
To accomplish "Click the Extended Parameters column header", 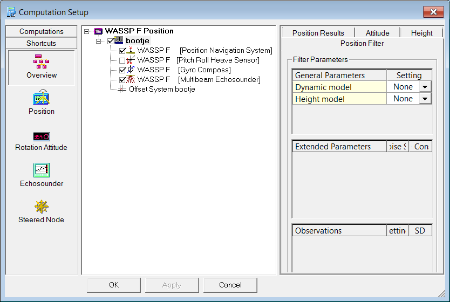I will (x=339, y=147).
